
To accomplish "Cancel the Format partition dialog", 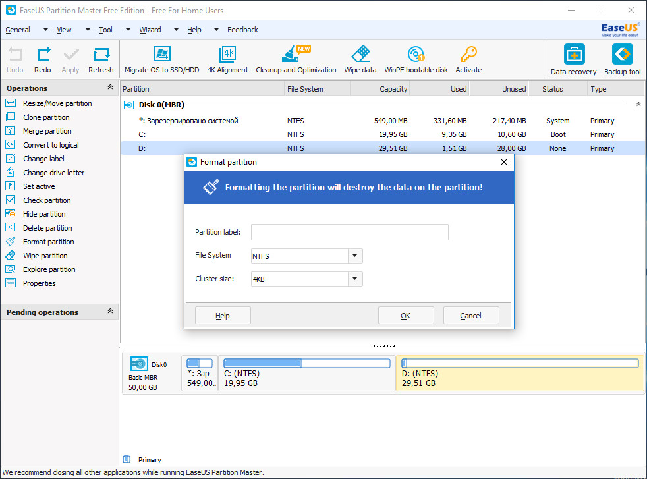I will pyautogui.click(x=471, y=316).
